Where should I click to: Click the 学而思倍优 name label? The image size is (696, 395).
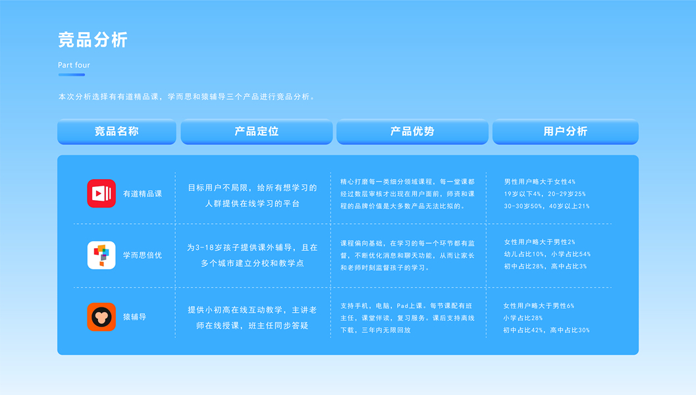(x=142, y=255)
